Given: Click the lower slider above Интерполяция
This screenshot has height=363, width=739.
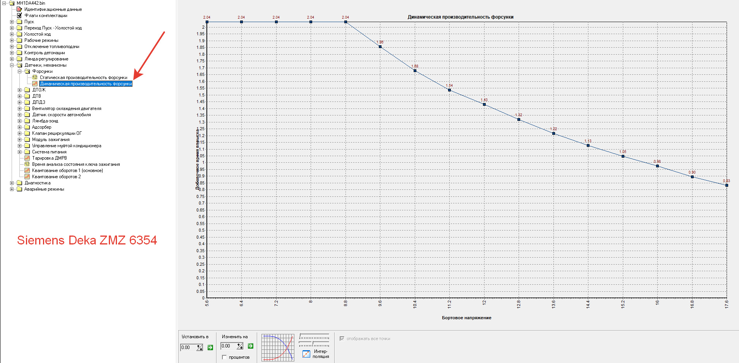Looking at the screenshot, I should (314, 344).
